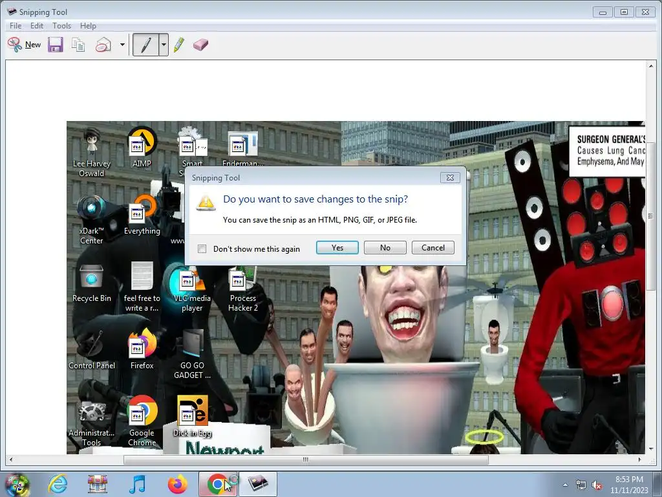Click the scroll left arrow

[x=11, y=459]
